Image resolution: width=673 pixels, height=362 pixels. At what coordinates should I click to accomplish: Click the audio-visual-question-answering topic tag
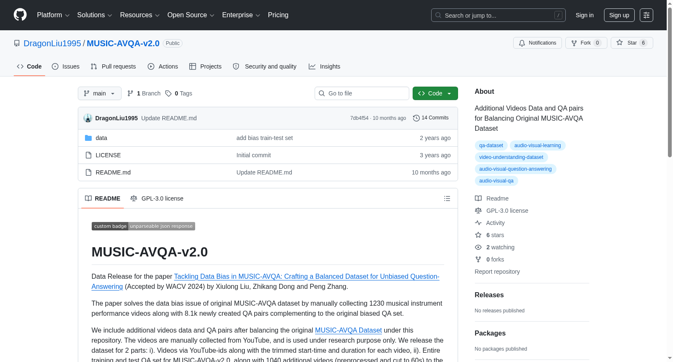[515, 169]
